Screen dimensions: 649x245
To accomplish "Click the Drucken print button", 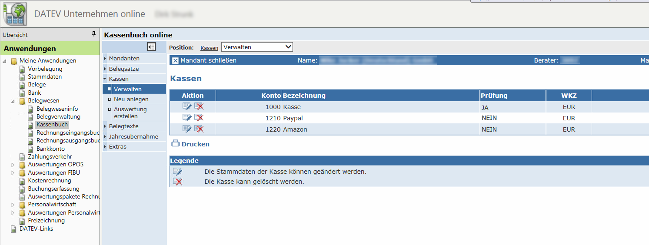I will (x=190, y=144).
